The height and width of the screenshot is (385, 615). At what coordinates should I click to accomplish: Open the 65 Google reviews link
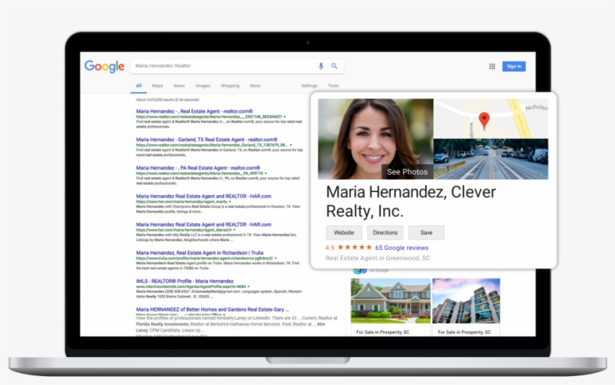coord(402,248)
